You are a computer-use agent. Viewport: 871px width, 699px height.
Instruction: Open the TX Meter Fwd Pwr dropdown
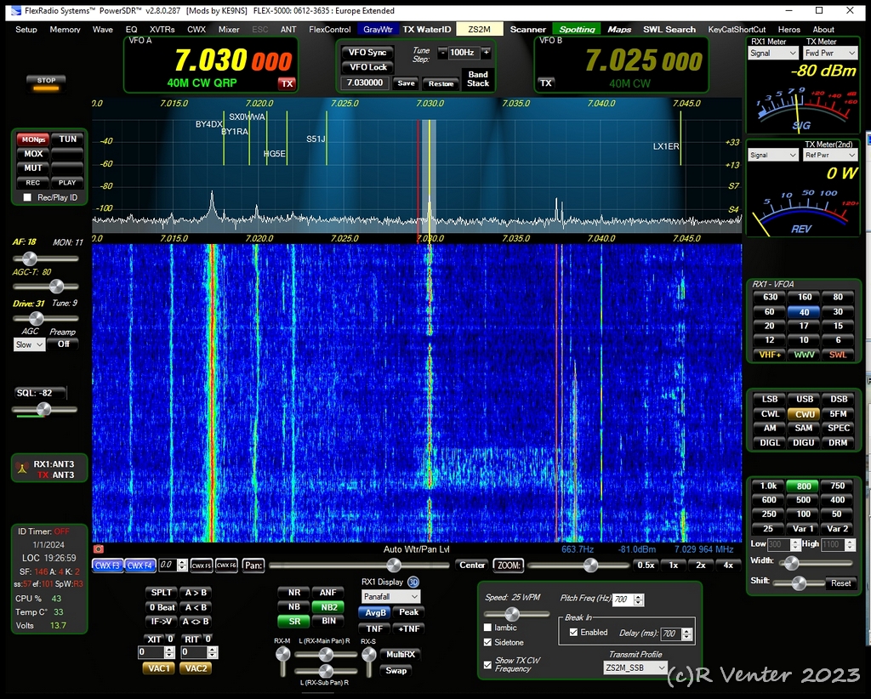[830, 54]
